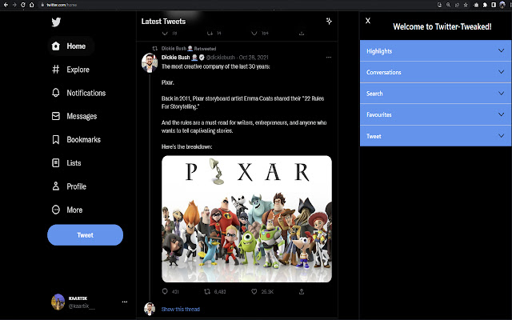Viewport: 512px width, 320px height.
Task: Open the Home icon in sidebar
Action: (56, 46)
